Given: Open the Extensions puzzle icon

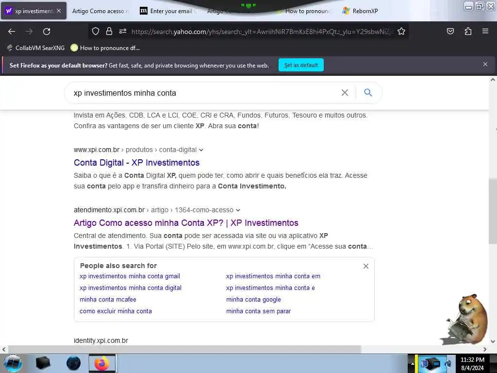Looking at the screenshot, I should [468, 31].
